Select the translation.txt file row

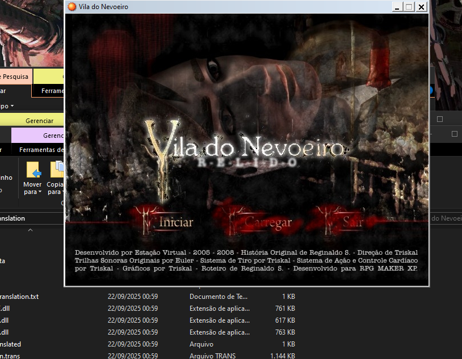point(148,296)
